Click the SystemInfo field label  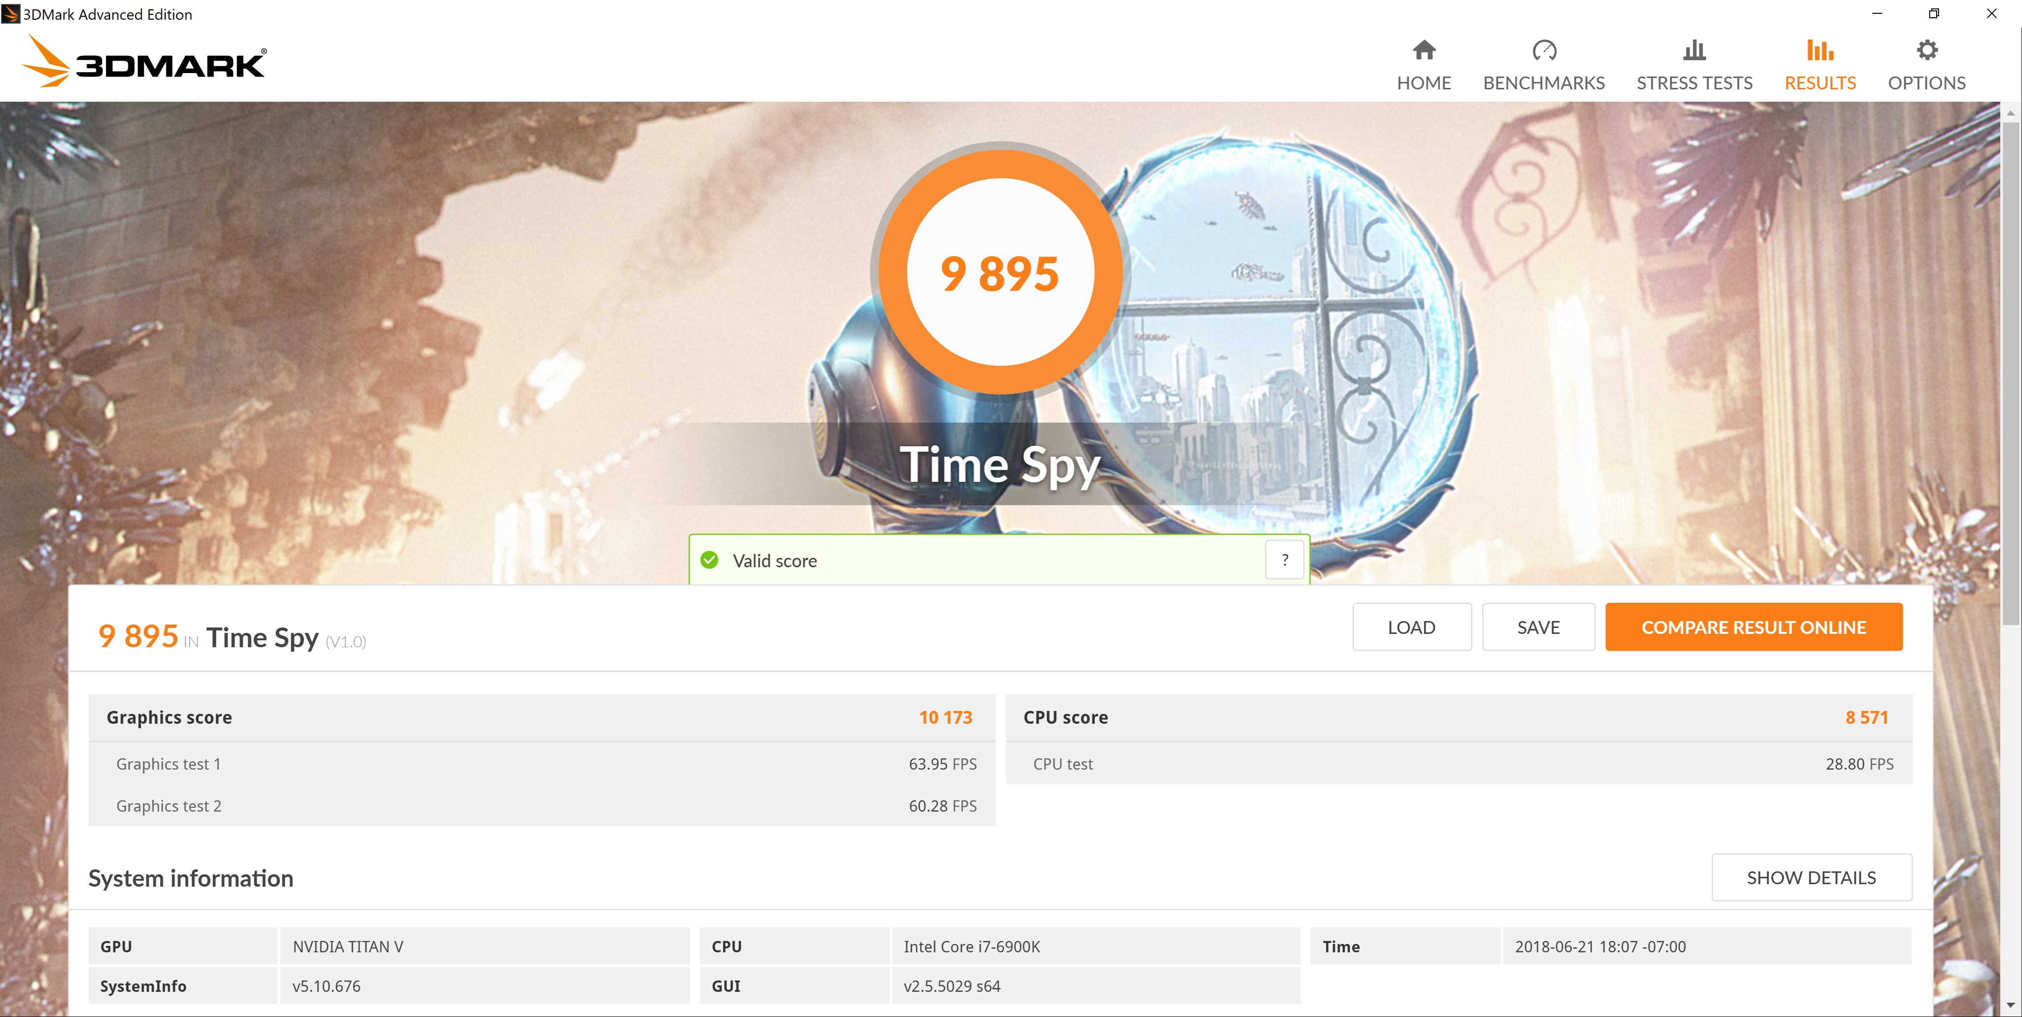[143, 985]
